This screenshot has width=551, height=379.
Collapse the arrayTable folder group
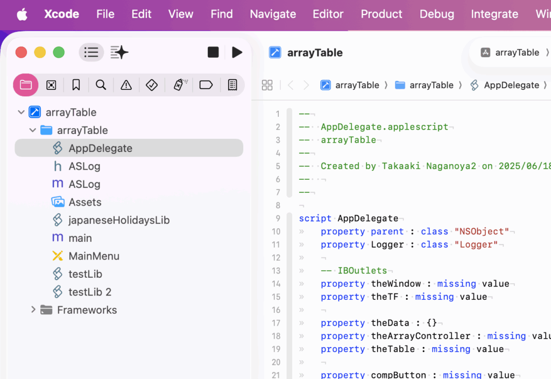coord(33,130)
